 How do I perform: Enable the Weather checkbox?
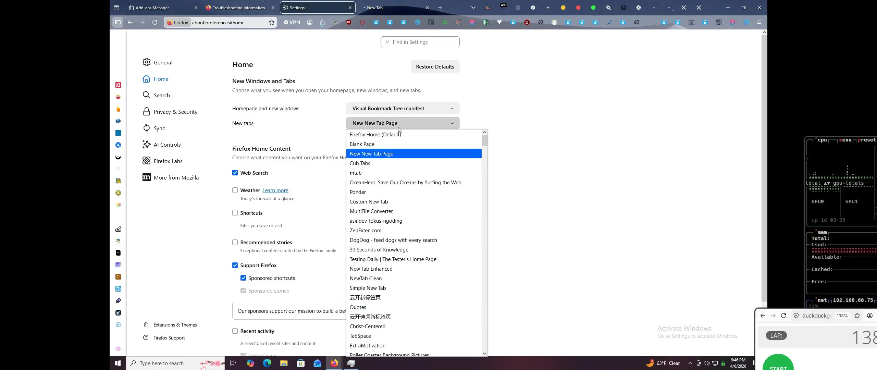pos(235,190)
